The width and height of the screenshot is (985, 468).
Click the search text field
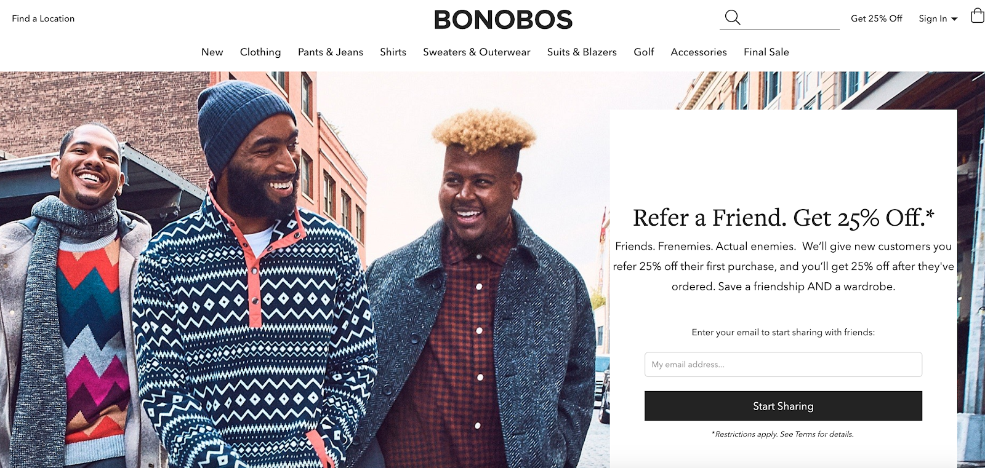click(x=791, y=18)
